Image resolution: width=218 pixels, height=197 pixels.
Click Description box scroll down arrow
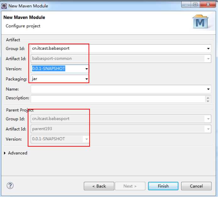coord(208,101)
